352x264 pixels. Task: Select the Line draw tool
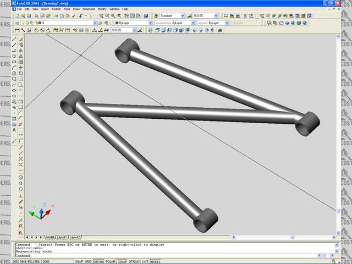coord(14,39)
